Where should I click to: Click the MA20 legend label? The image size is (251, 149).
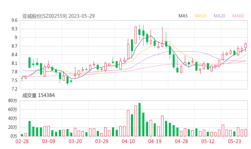[219, 16]
